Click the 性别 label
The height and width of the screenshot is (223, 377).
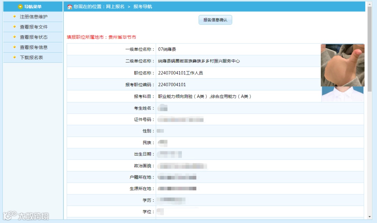point(148,131)
